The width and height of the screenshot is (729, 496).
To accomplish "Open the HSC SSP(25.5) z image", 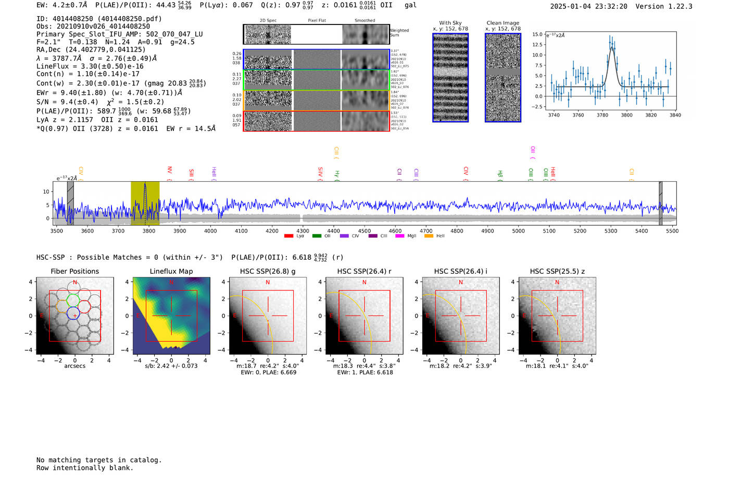I will click(557, 316).
